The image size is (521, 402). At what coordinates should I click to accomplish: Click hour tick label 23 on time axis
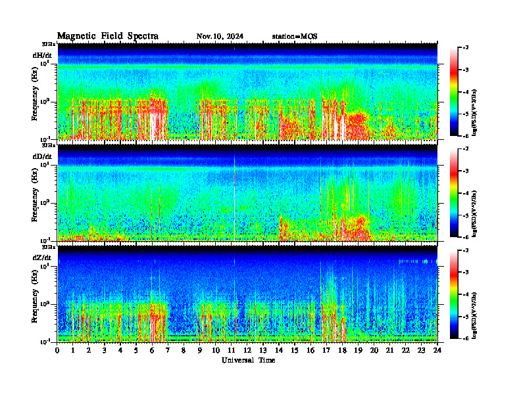[421, 350]
